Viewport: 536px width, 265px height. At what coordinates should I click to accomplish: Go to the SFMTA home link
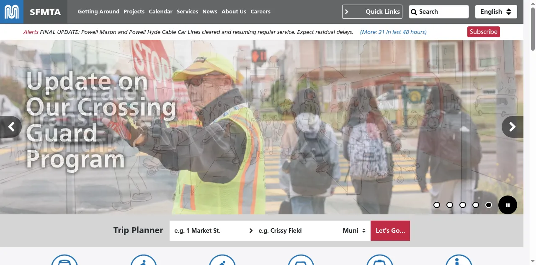[45, 12]
